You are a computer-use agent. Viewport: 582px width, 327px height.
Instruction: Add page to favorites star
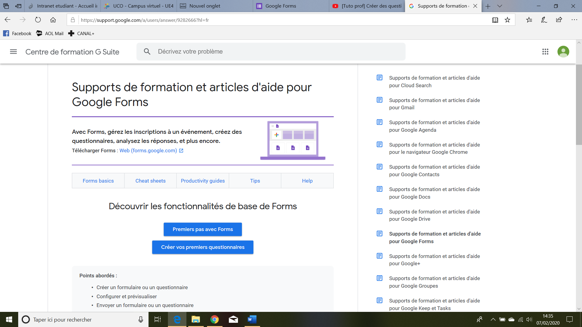coord(507,20)
